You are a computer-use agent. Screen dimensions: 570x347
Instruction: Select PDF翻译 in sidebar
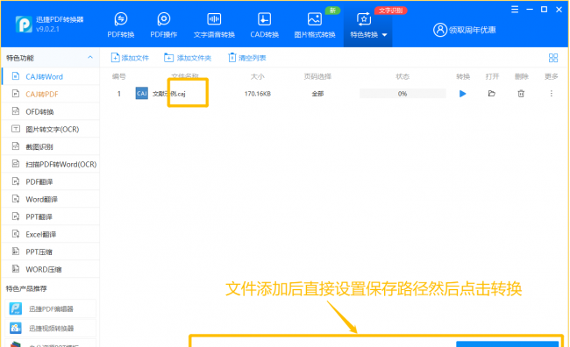click(x=51, y=181)
